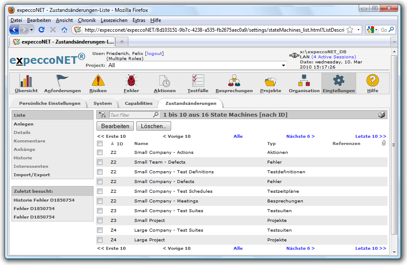Open the Fehler ladybug icon

131,81
